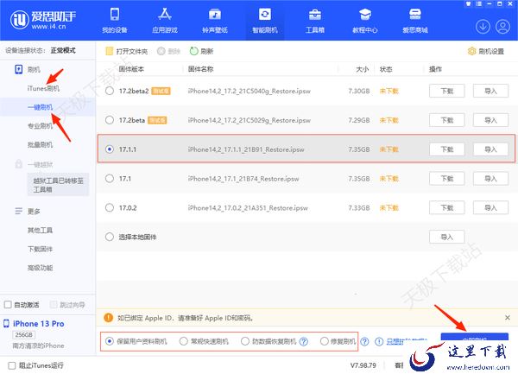Switch to the 智能刷机 tab
518x374 pixels.
pyautogui.click(x=265, y=21)
